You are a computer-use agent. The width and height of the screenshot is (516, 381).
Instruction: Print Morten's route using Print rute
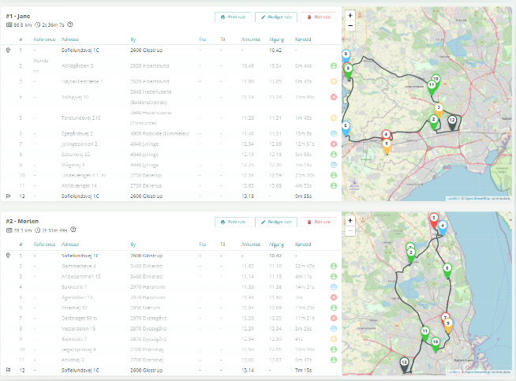pos(234,222)
